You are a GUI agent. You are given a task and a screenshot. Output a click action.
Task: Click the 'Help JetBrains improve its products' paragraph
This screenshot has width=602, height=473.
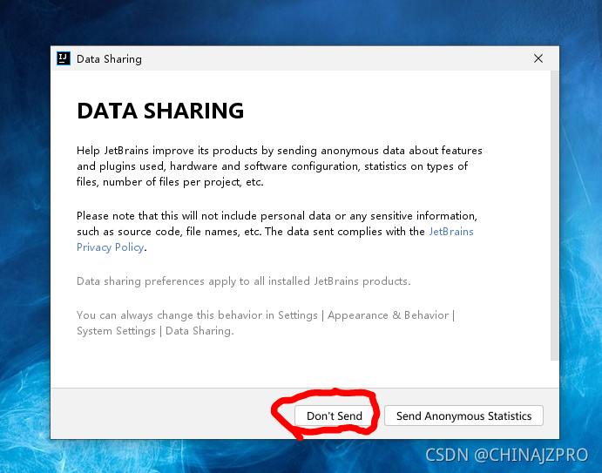click(280, 166)
